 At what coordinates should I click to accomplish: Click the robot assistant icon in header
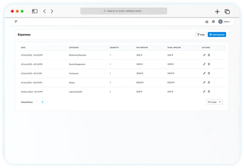click(x=207, y=21)
